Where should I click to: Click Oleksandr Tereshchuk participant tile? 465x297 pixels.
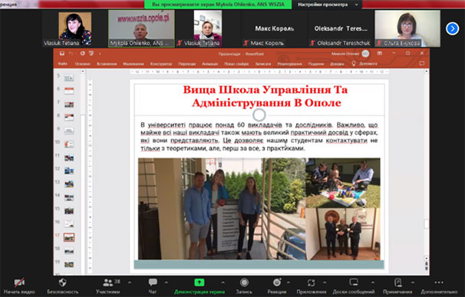341,29
